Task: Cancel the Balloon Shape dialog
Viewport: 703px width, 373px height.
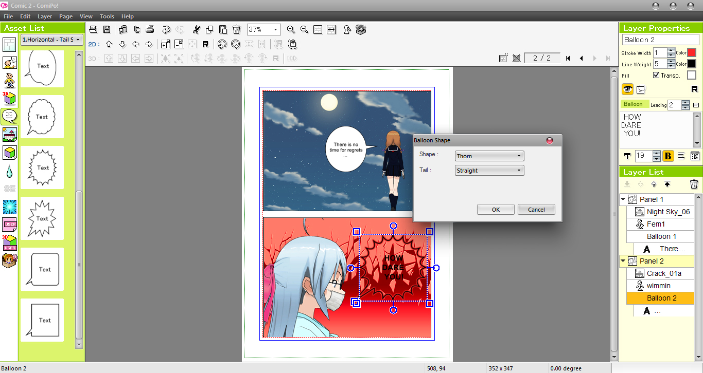Action: [536, 209]
